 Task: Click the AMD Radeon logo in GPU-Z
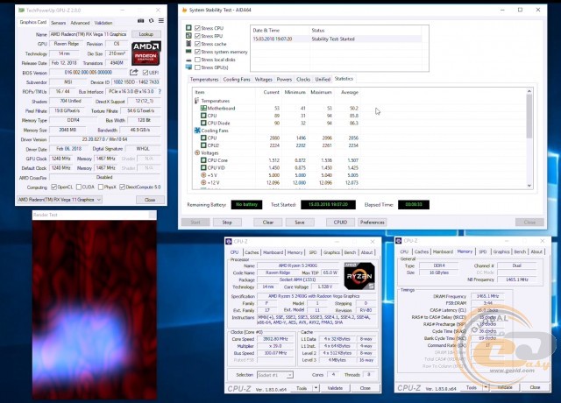coord(146,53)
